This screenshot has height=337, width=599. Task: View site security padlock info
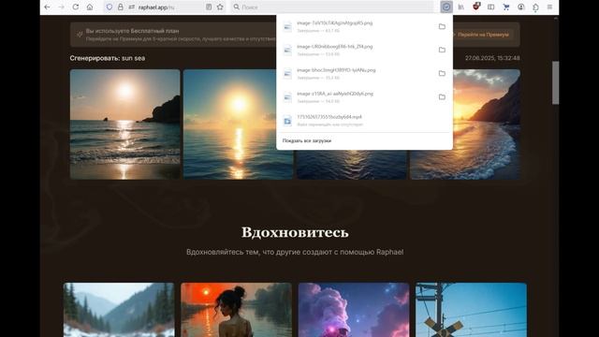(x=121, y=7)
